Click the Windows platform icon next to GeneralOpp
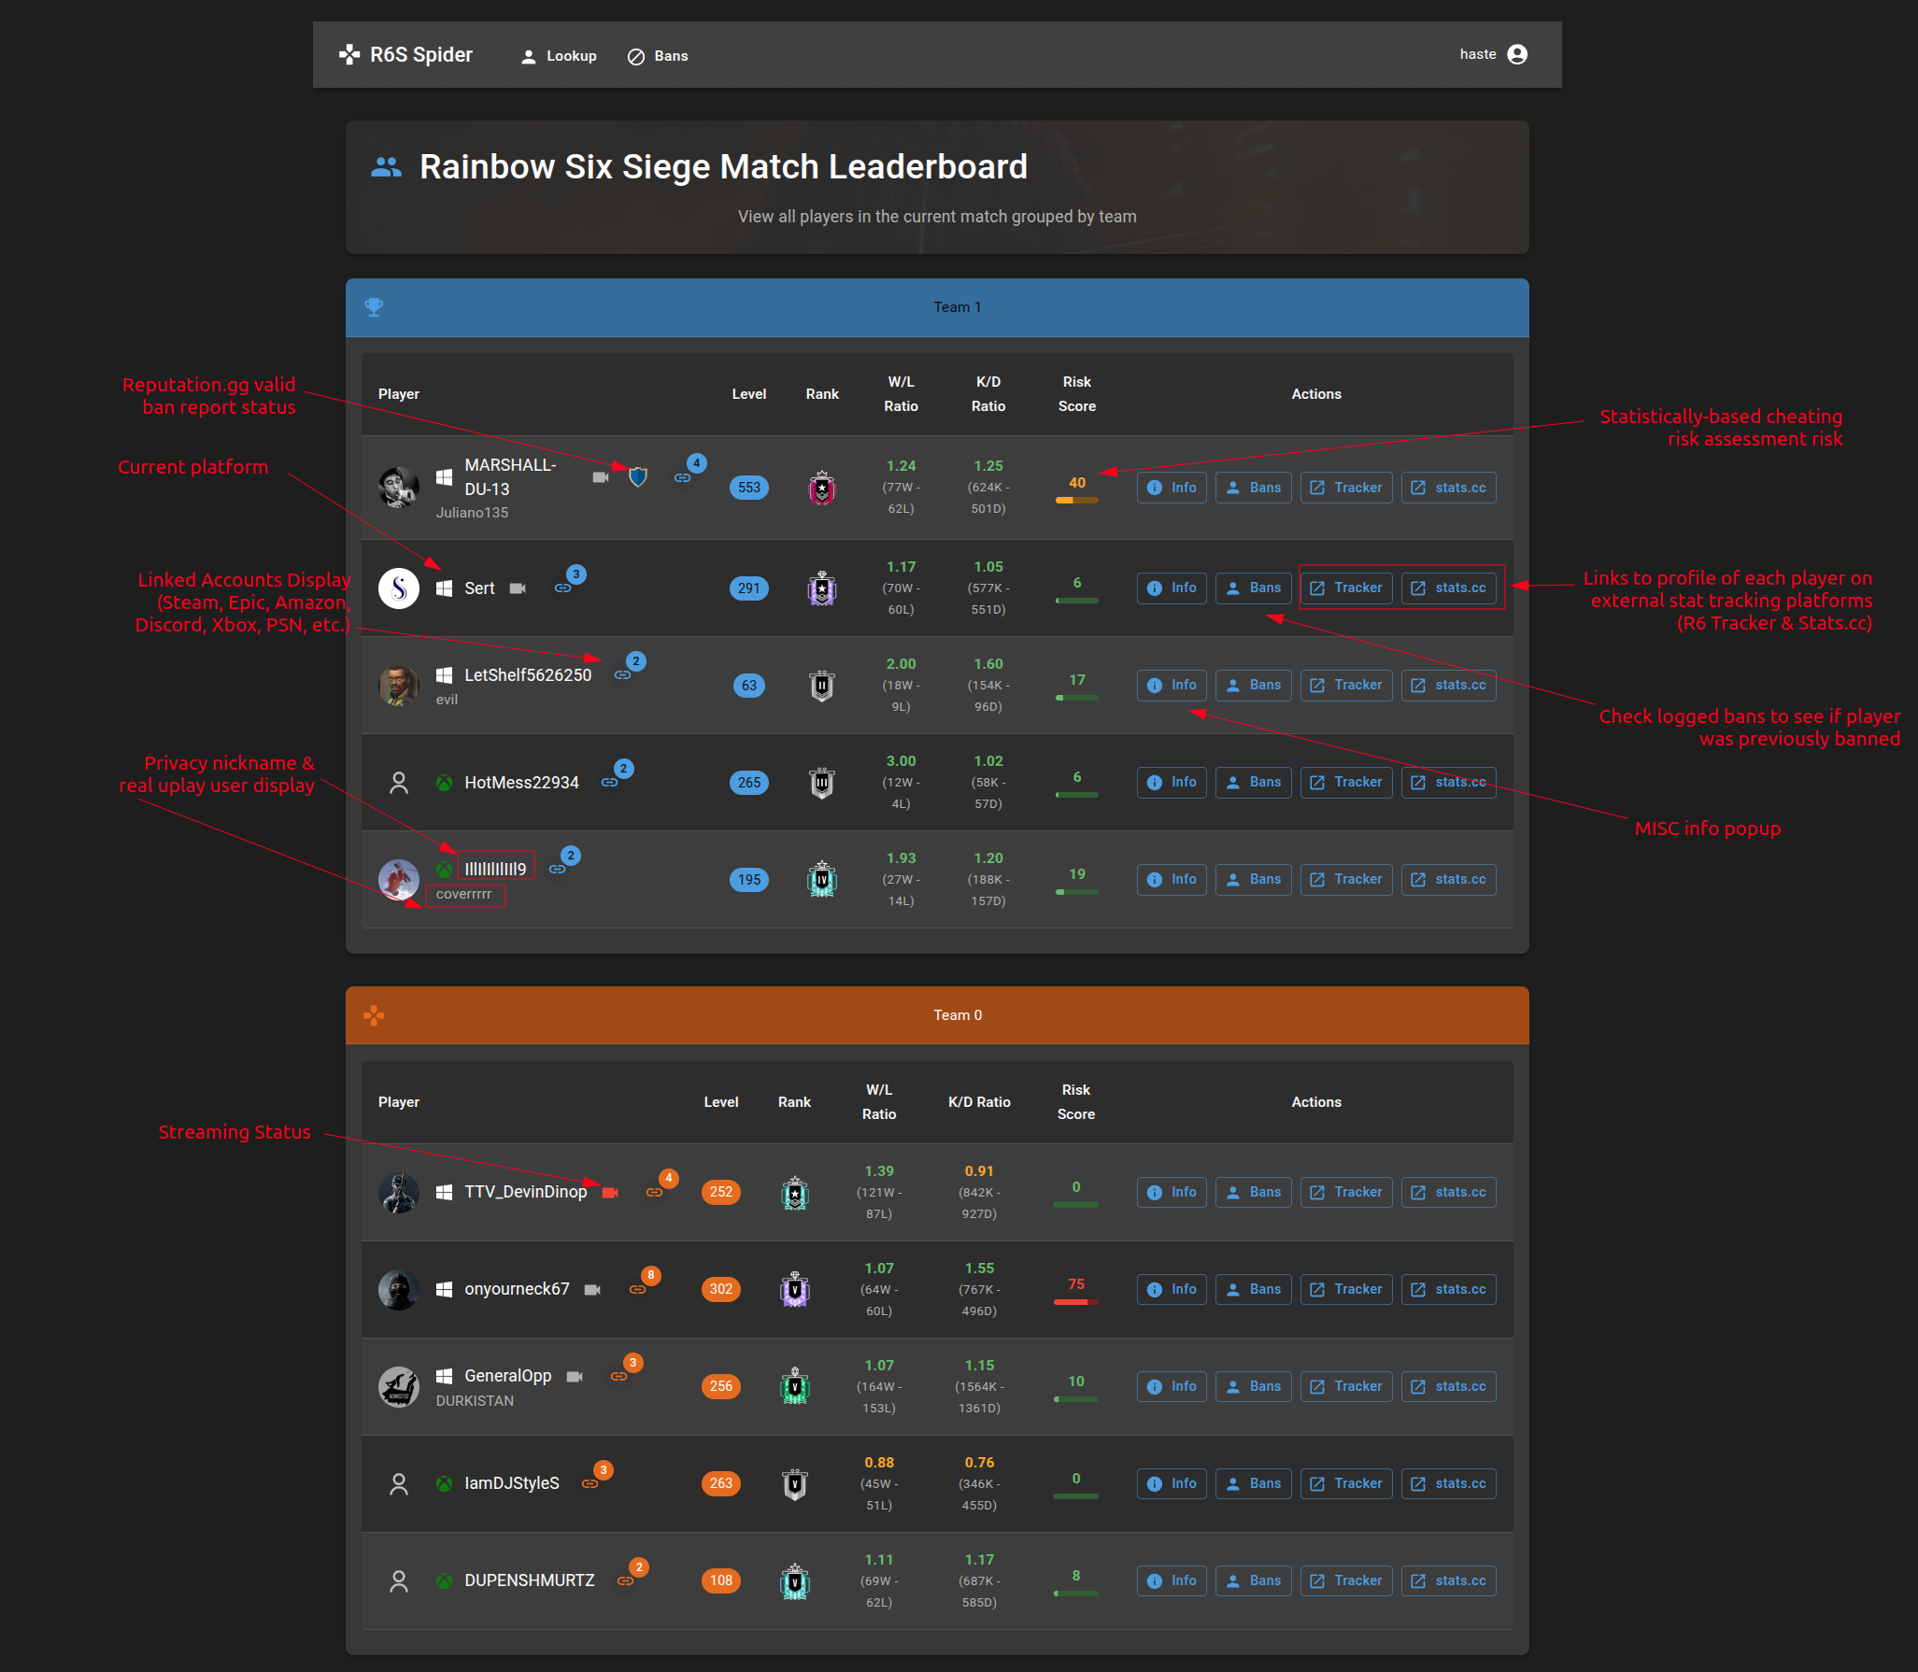 click(445, 1376)
